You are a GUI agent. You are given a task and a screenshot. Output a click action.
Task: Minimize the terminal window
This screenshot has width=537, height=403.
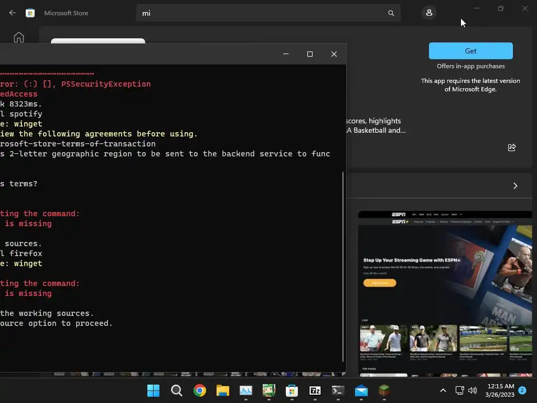click(286, 54)
